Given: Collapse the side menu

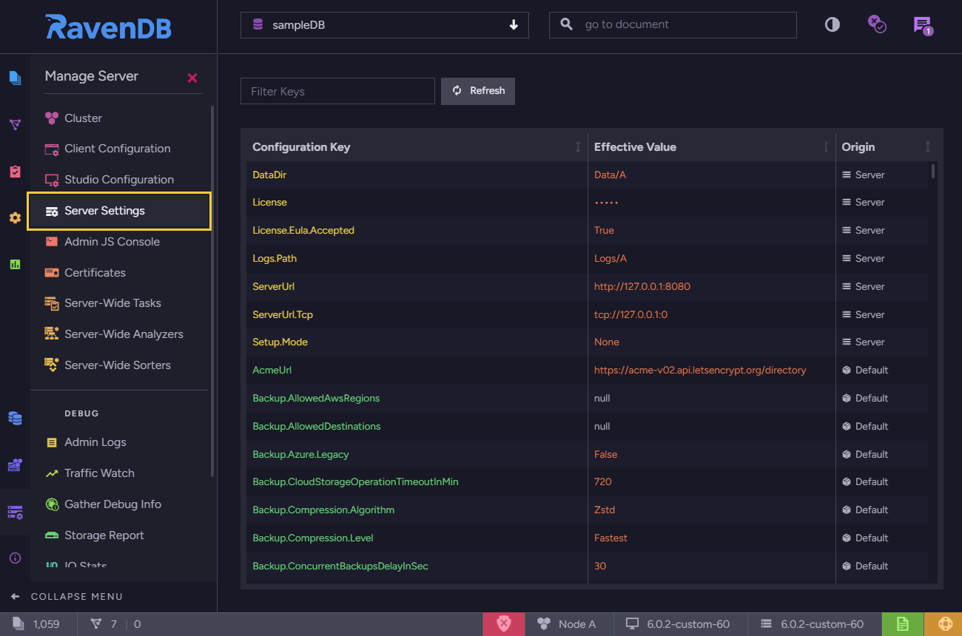Looking at the screenshot, I should tap(67, 597).
